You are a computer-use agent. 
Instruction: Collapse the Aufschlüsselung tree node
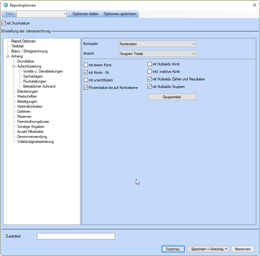(x=14, y=66)
